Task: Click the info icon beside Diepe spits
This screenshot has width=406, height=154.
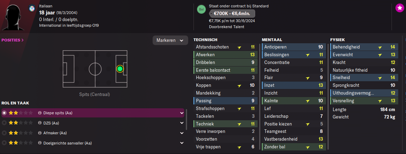Action: coord(40,113)
